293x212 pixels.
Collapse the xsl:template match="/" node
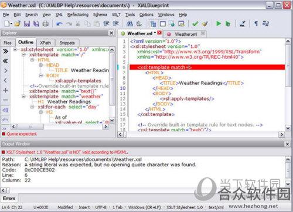(x=23, y=54)
